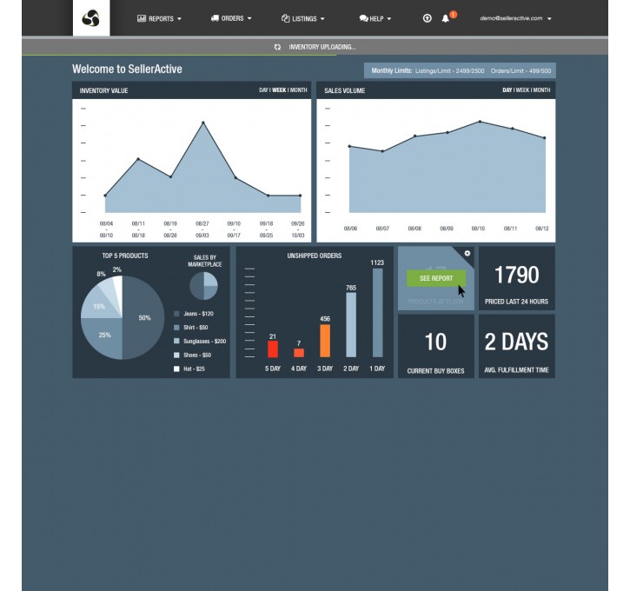630x591 pixels.
Task: Click the 1790 Priced Last 24 Hours tile
Action: pyautogui.click(x=517, y=278)
